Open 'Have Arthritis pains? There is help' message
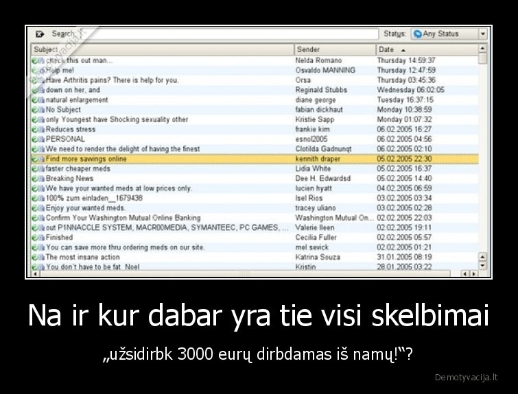This screenshot has width=518, height=394. tap(112, 80)
